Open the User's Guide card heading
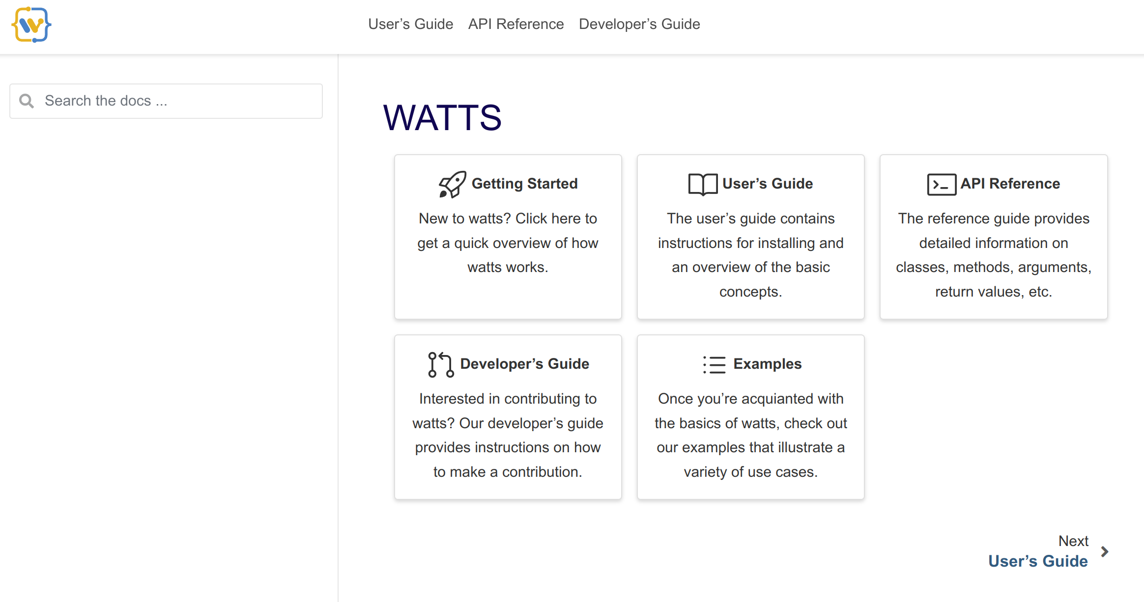 pos(767,184)
